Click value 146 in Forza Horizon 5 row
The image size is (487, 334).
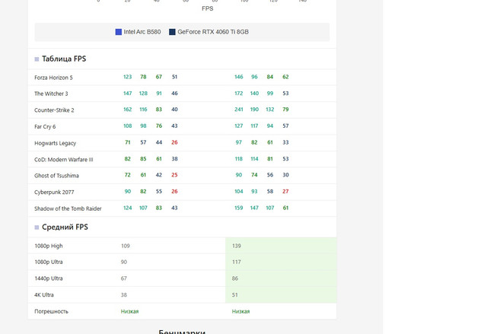point(238,77)
